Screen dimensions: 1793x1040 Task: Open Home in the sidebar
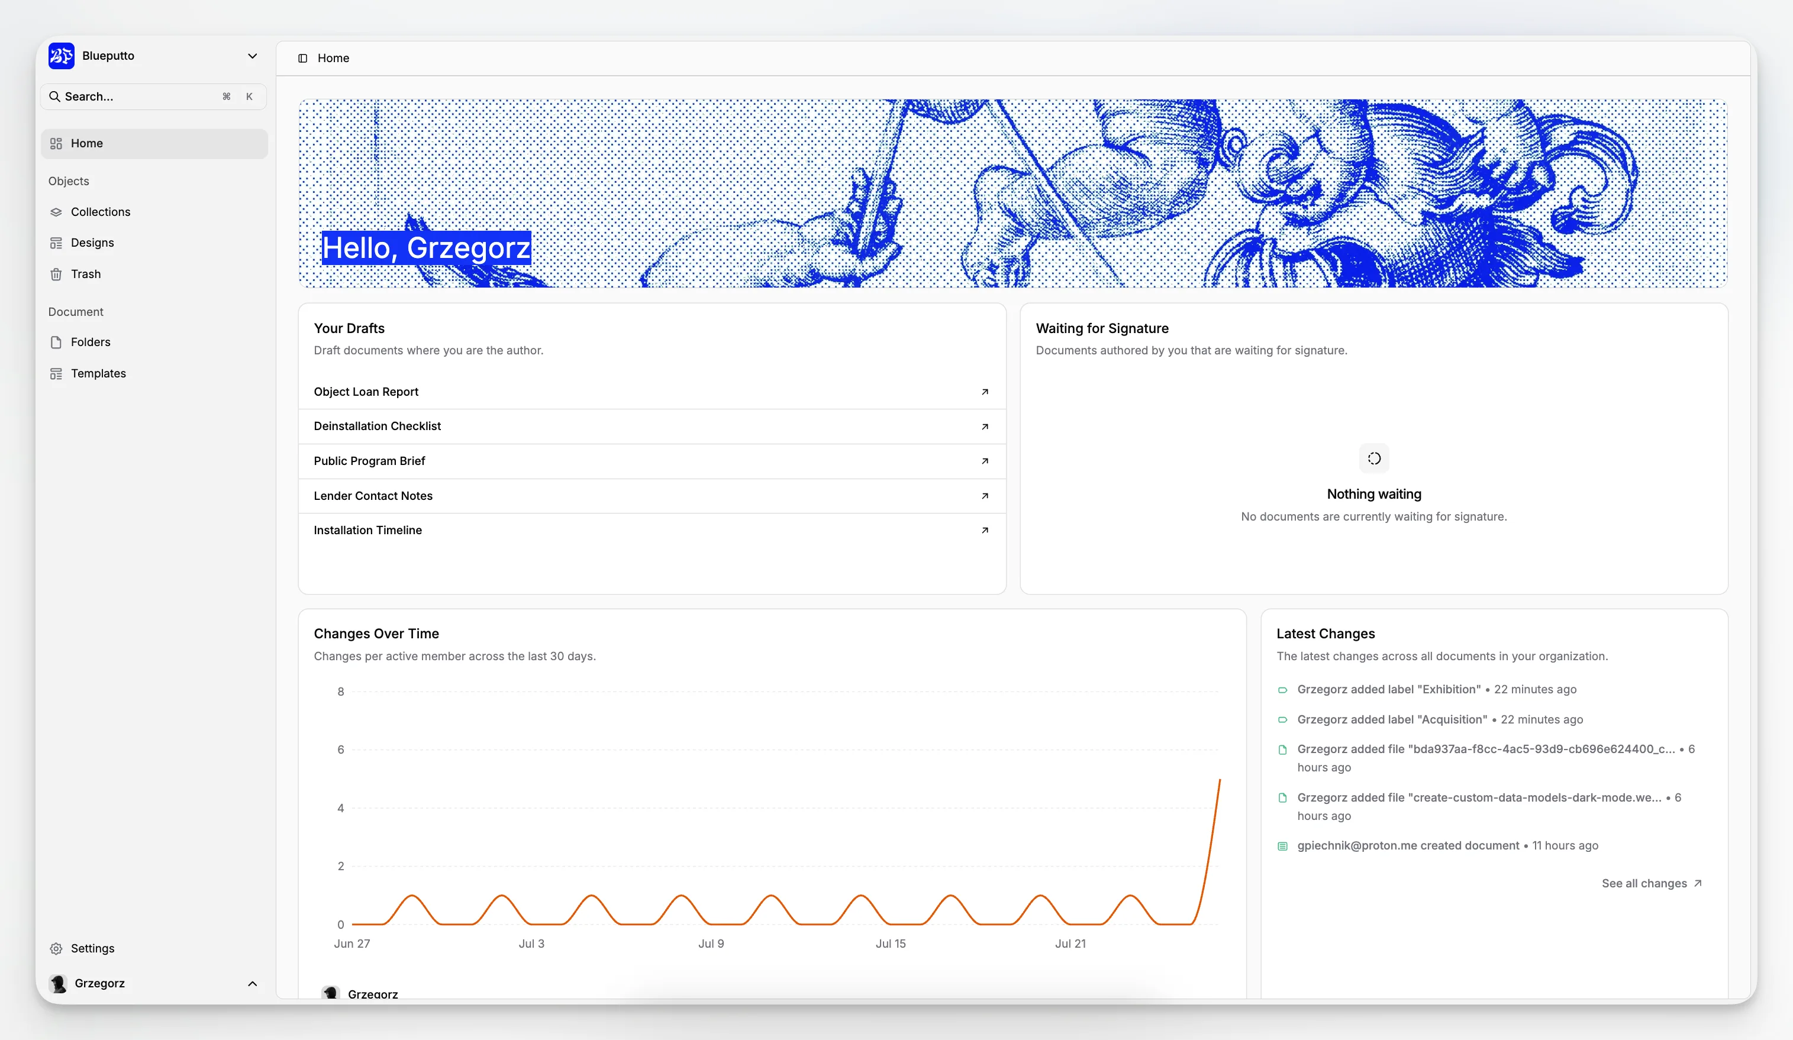coord(154,143)
